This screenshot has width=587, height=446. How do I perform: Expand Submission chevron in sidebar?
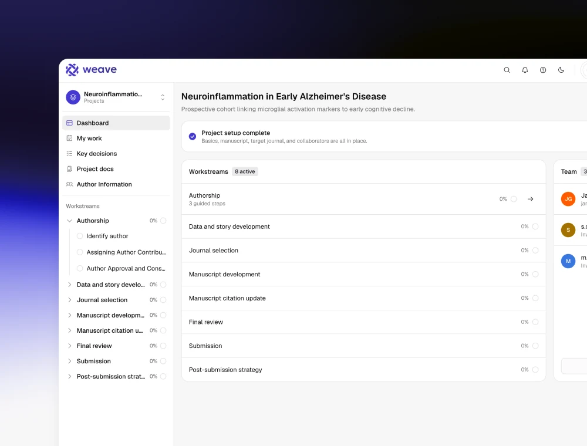[69, 361]
